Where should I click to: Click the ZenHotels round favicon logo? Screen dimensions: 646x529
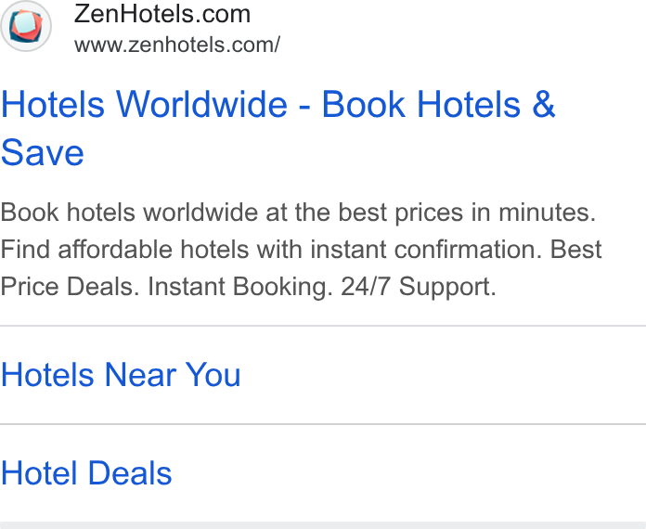click(x=26, y=26)
